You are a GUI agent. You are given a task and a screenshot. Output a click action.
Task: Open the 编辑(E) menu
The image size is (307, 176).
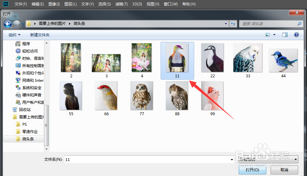(38, 4)
